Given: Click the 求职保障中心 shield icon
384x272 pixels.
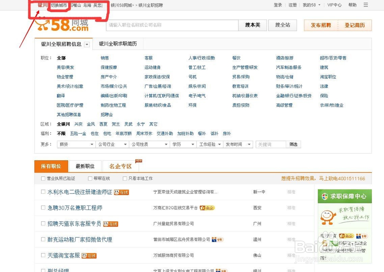Looking at the screenshot, I should click(x=325, y=196).
